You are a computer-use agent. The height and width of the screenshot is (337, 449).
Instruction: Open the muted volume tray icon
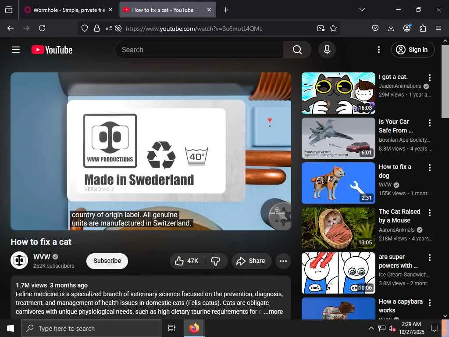[x=392, y=328]
